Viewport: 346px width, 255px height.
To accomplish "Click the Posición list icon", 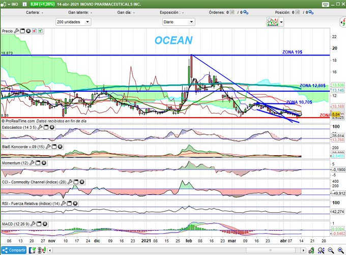I will pos(298,12).
